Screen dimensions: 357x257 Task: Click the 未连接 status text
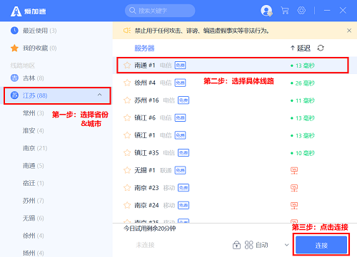click(x=145, y=245)
